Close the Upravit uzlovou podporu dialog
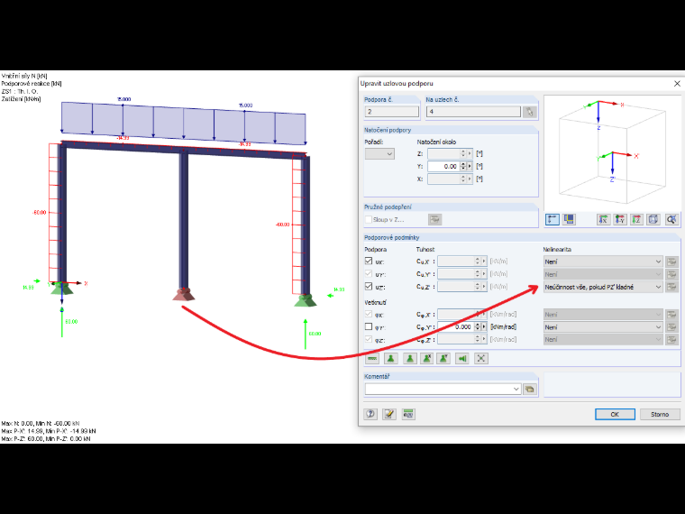This screenshot has height=514, width=685. click(677, 84)
